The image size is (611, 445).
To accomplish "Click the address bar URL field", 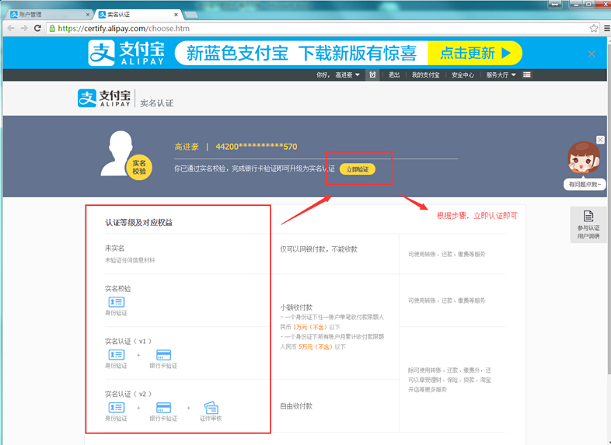I will [x=318, y=29].
